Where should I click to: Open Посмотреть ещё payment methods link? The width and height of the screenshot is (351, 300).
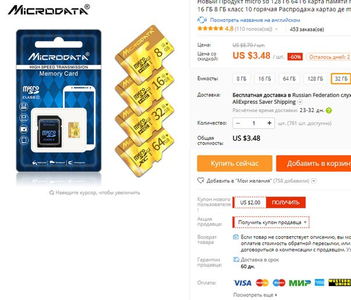[255, 295]
